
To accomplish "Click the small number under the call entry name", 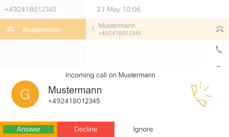I will pyautogui.click(x=120, y=33).
